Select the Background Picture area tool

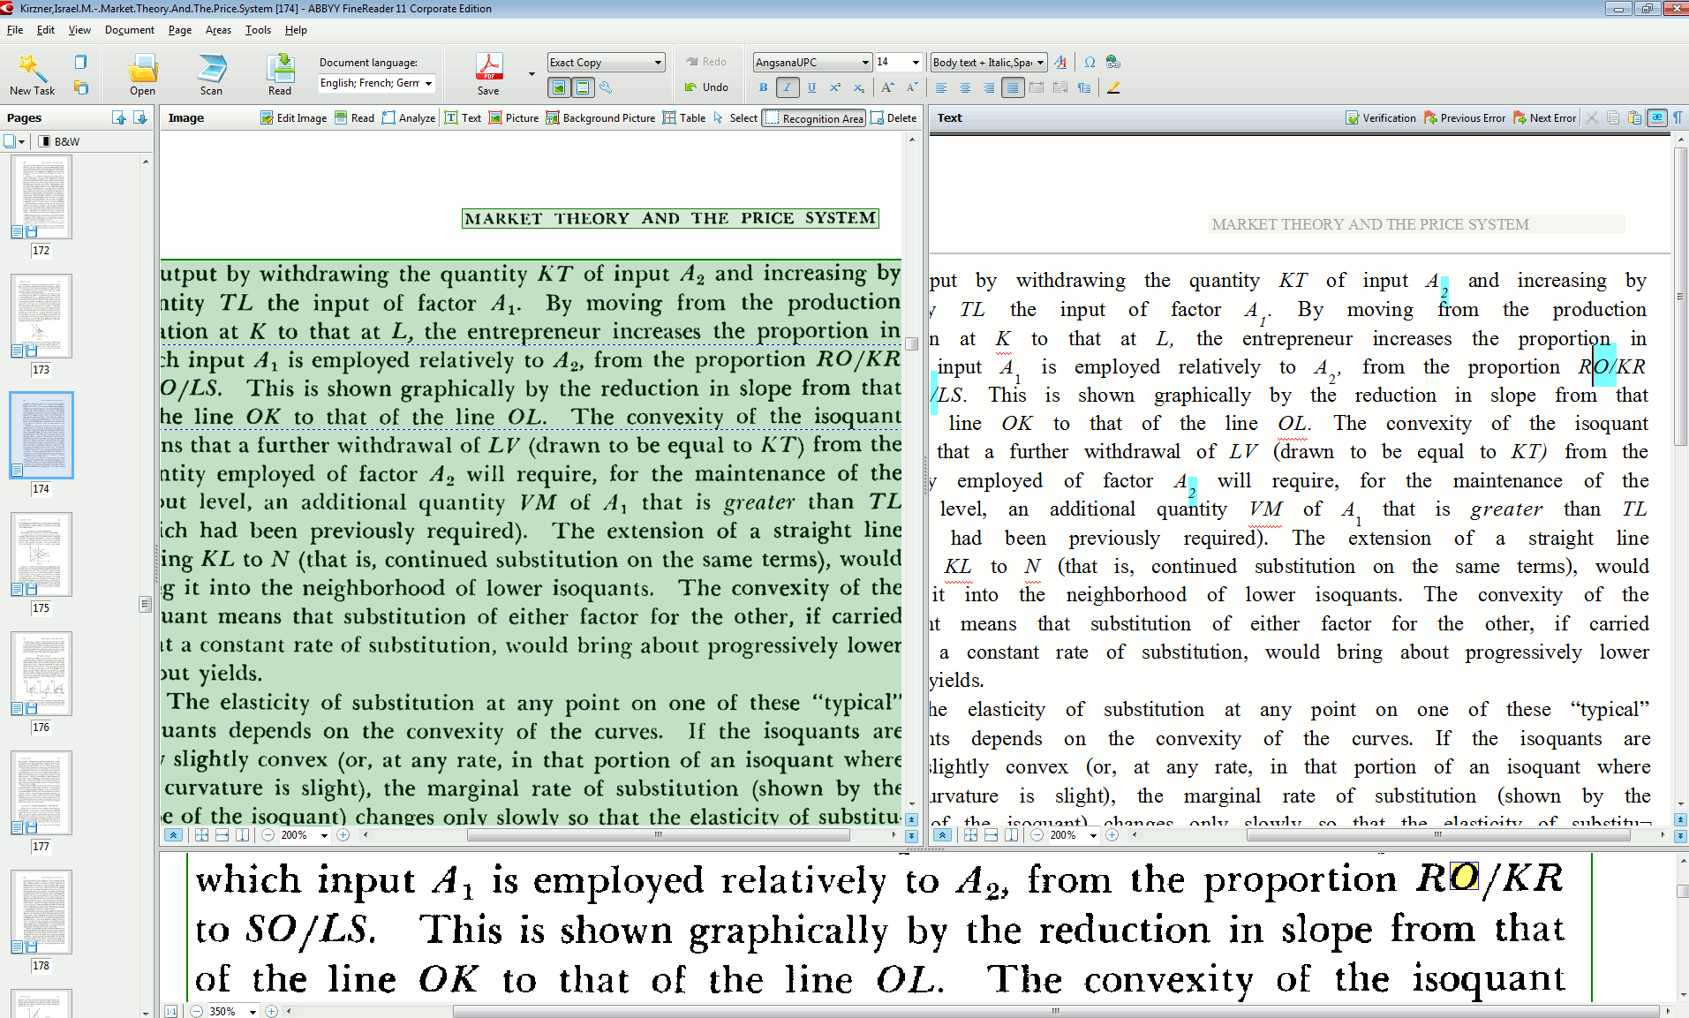pos(600,118)
